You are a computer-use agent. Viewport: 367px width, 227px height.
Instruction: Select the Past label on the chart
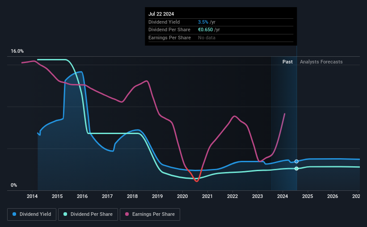tap(287, 62)
